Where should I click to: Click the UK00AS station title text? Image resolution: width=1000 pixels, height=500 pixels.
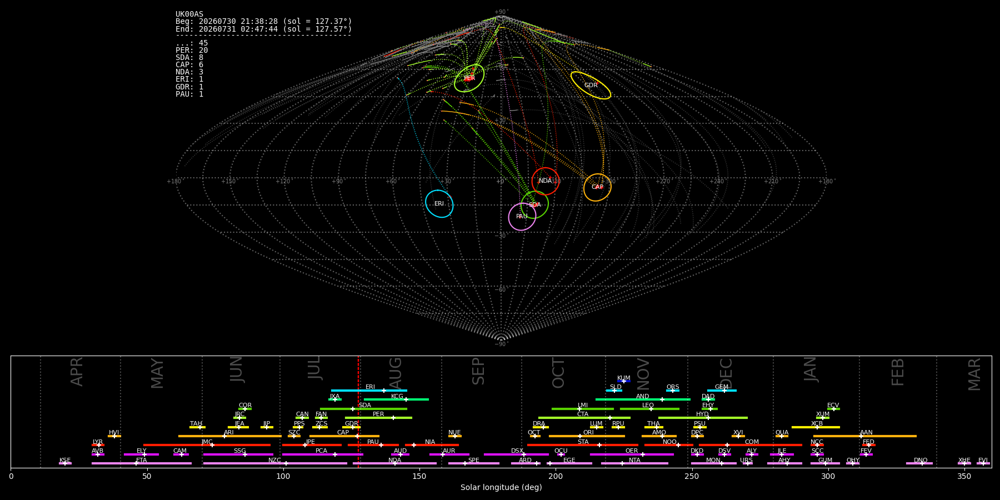coord(189,14)
